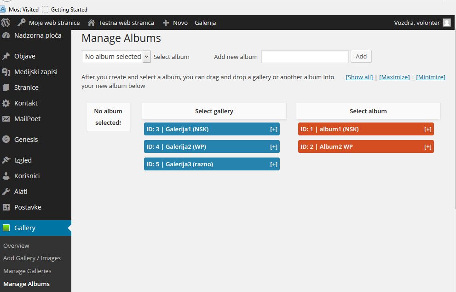This screenshot has width=456, height=292.
Task: Expand Album2 WP with [+]
Action: coord(427,147)
